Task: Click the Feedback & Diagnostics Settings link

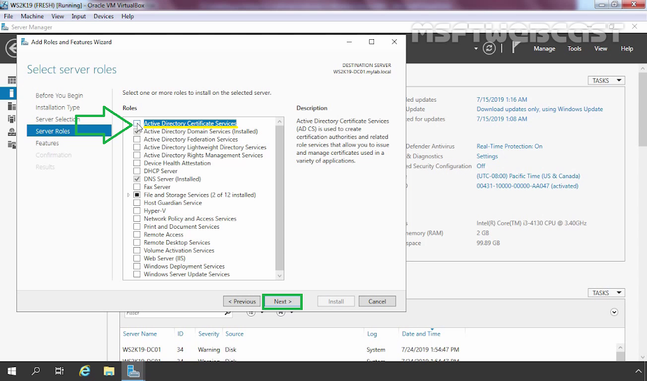Action: [487, 156]
